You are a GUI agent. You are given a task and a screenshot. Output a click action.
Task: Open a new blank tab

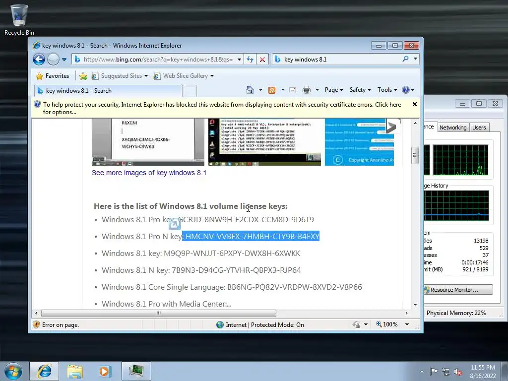point(190,91)
